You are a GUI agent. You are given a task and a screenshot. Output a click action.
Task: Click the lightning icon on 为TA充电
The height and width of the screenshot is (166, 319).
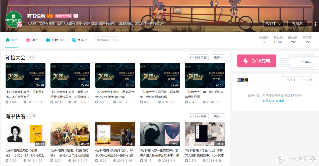click(x=246, y=61)
